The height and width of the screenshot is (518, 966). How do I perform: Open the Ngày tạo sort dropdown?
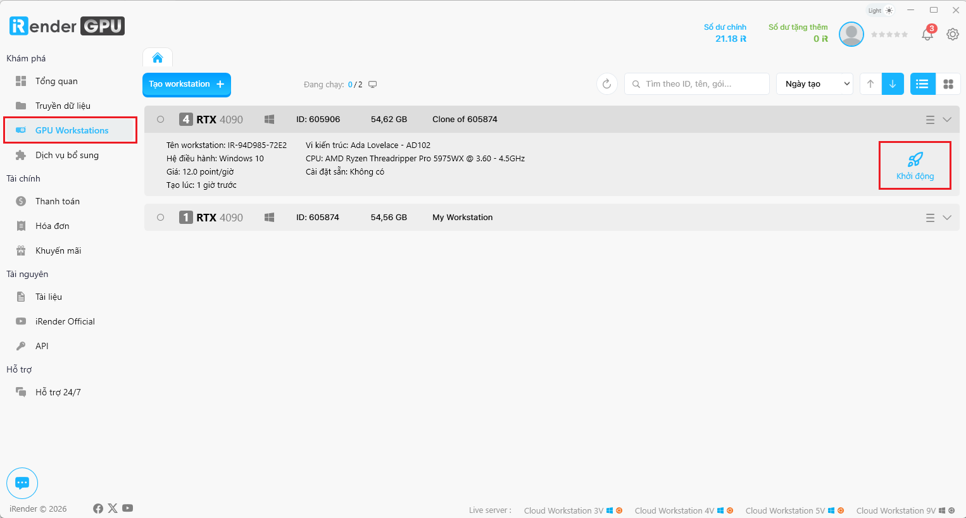(x=815, y=84)
